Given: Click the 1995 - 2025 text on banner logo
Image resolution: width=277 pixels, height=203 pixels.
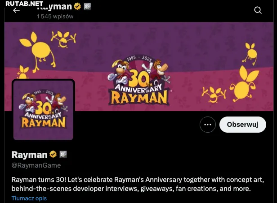Looking at the screenshot, I should click(139, 58).
